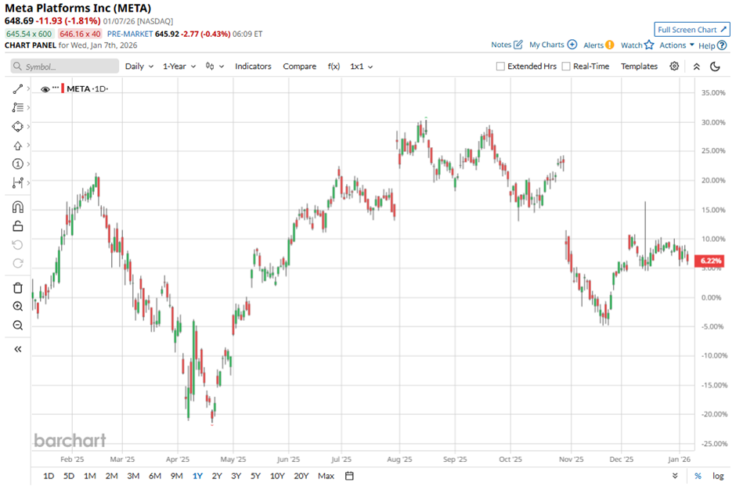Image resolution: width=736 pixels, height=490 pixels.
Task: Select the 10Y range
Action: coord(277,476)
